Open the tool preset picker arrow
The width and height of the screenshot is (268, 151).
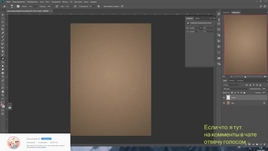click(x=7, y=6)
